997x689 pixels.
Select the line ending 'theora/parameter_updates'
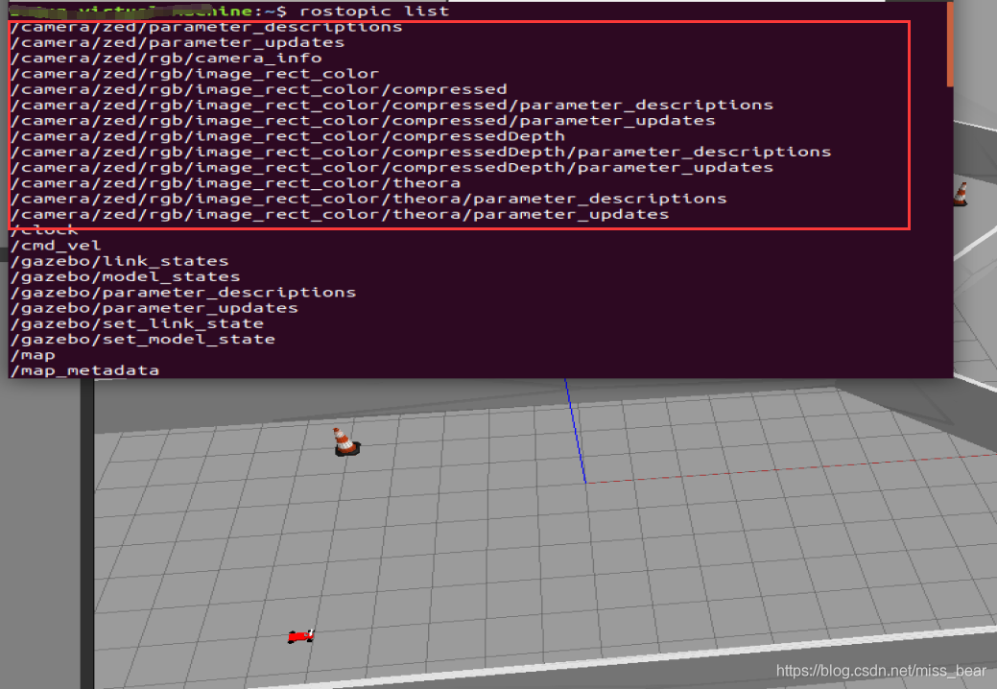click(340, 214)
